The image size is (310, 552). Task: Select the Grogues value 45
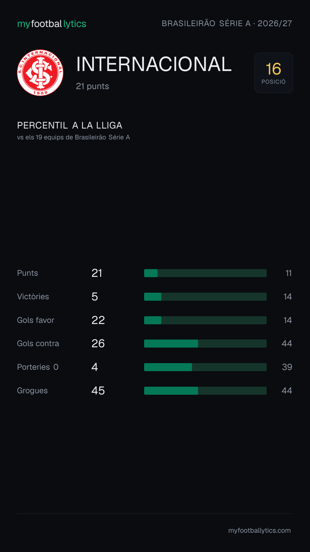[x=98, y=391]
